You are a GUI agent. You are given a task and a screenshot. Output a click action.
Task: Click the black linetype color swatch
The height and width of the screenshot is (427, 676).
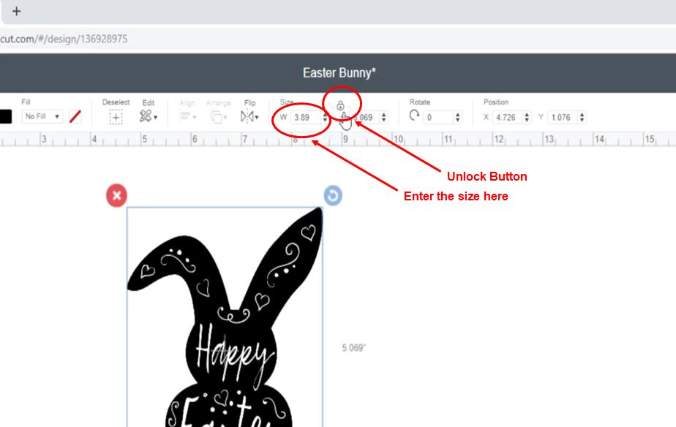(5, 117)
